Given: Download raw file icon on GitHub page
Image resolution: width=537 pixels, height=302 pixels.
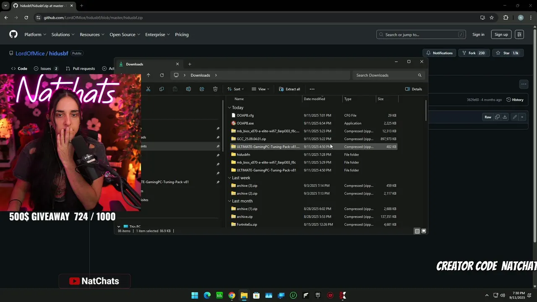Looking at the screenshot, I should (x=505, y=117).
